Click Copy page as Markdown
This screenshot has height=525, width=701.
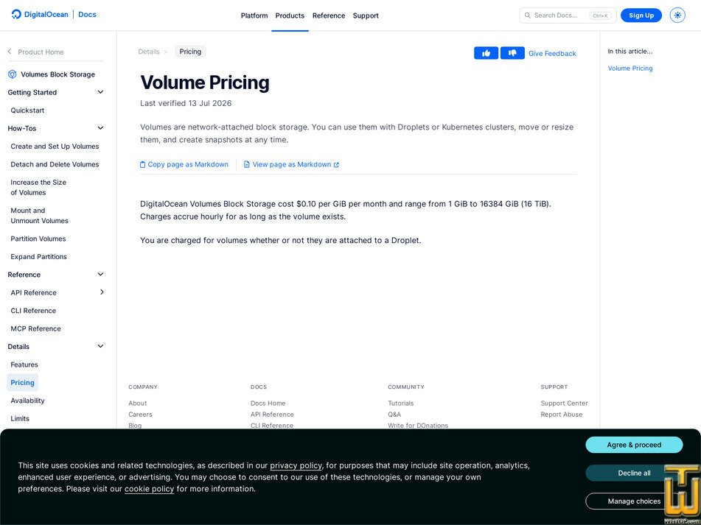[184, 164]
